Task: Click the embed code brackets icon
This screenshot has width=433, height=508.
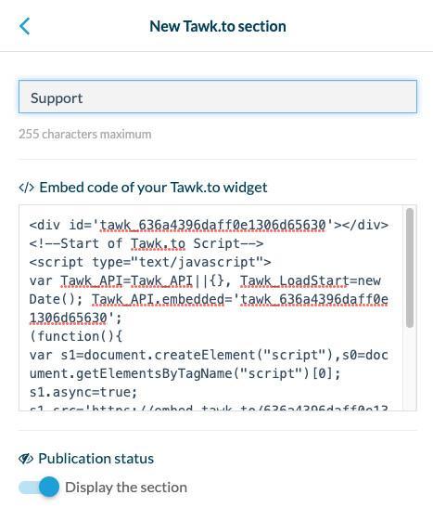Action: point(26,188)
